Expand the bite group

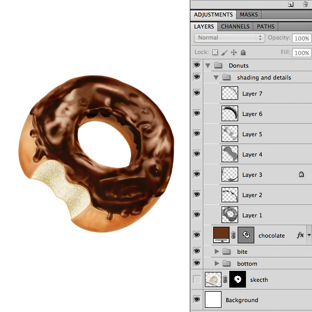click(217, 252)
